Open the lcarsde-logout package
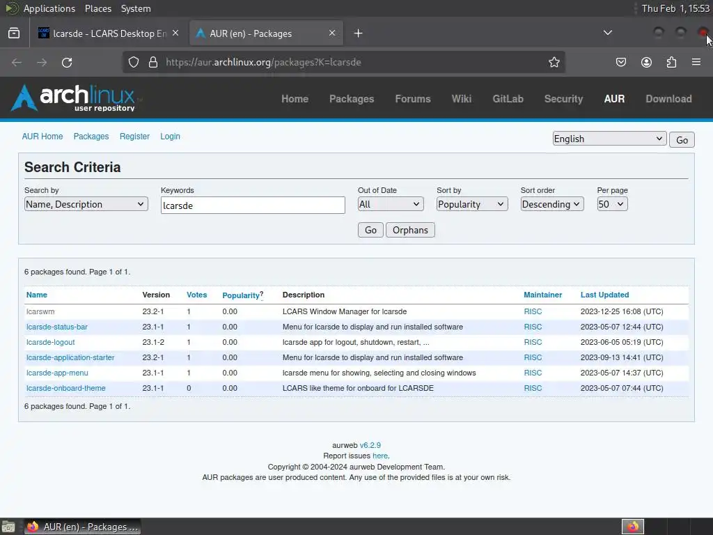This screenshot has height=535, width=713. [x=50, y=342]
